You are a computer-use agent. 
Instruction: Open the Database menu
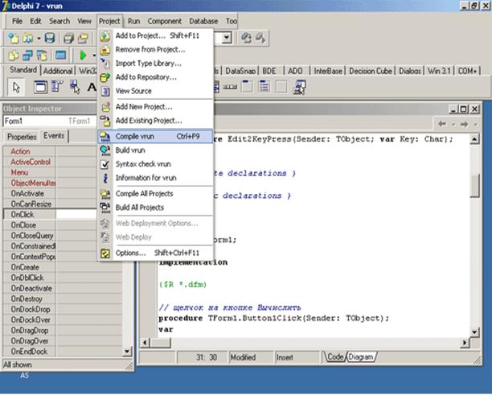click(203, 21)
